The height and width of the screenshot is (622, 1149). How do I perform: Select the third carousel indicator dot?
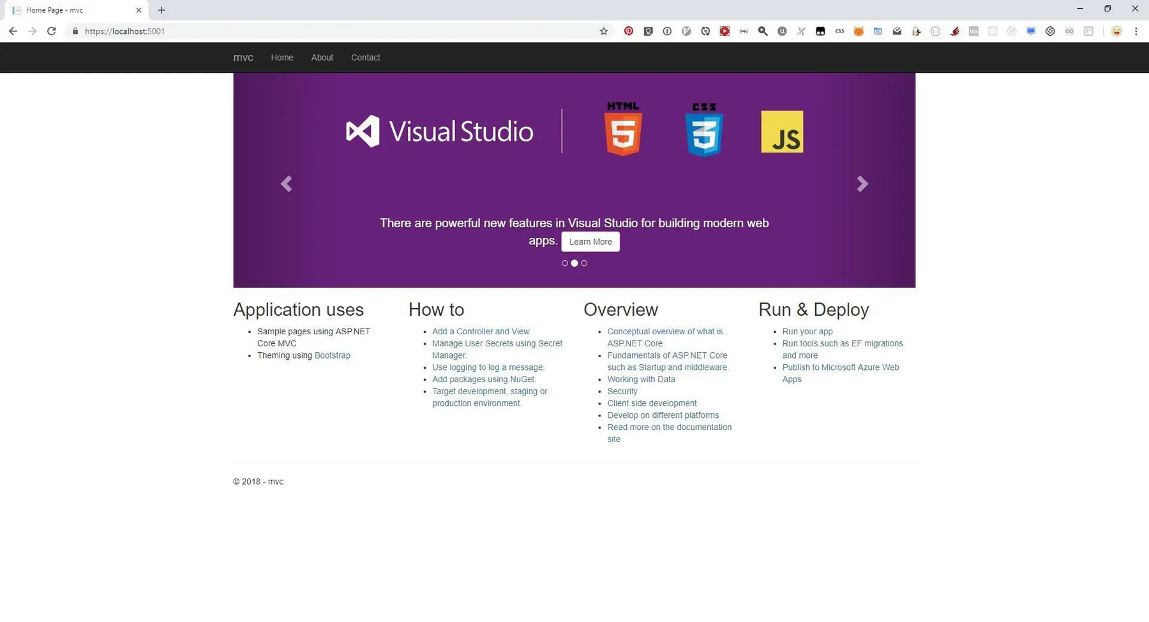coord(584,263)
